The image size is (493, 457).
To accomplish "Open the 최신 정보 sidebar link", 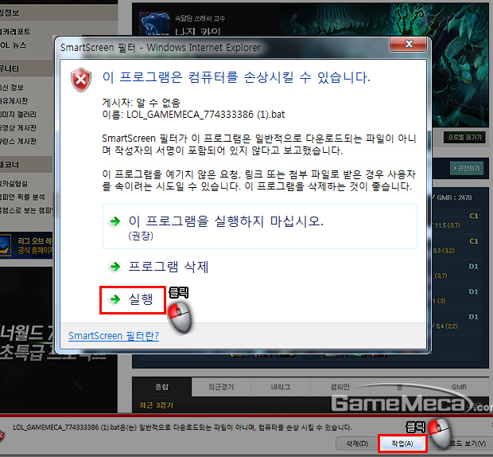I will (12, 88).
